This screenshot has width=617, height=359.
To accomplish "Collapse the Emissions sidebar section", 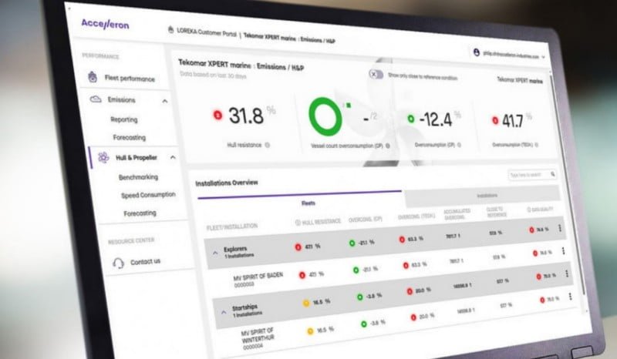I will 164,101.
